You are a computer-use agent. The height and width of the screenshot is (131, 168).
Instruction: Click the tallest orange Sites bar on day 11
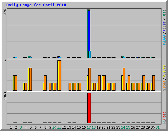pyautogui.click(x=60, y=75)
